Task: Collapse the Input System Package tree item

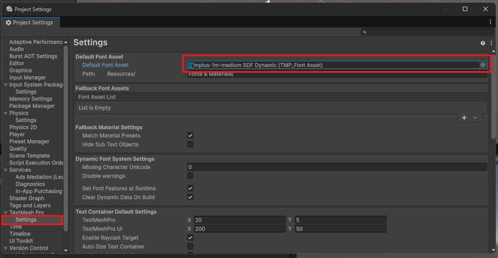Action: [5, 85]
